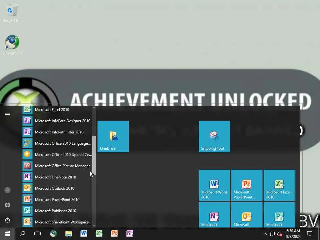The height and width of the screenshot is (240, 320).
Task: Show hidden system tray icons
Action: 264,234
